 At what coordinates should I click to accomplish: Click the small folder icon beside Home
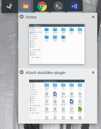click(x=22, y=17)
